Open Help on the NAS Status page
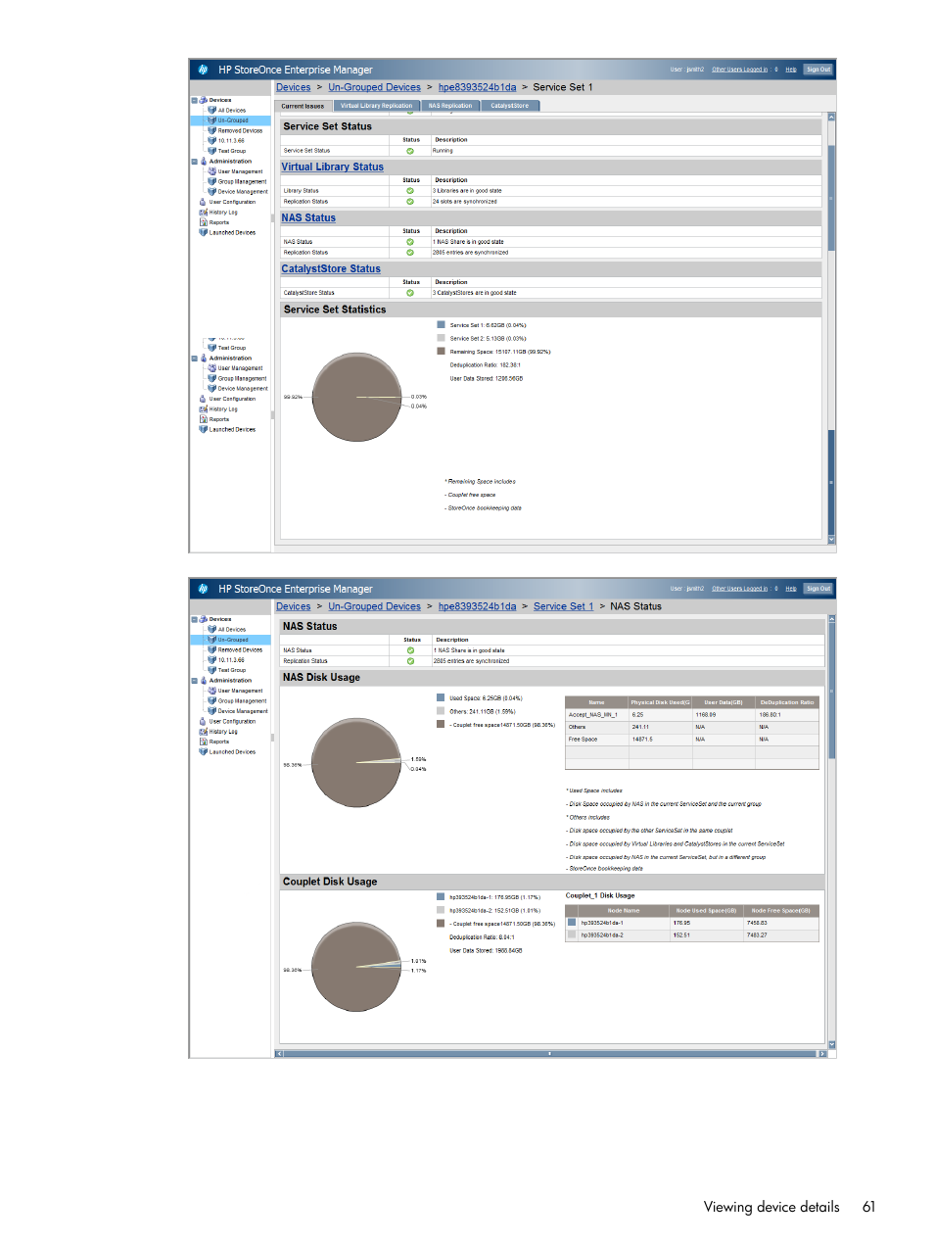Image resolution: width=934 pixels, height=1245 pixels. (x=790, y=589)
